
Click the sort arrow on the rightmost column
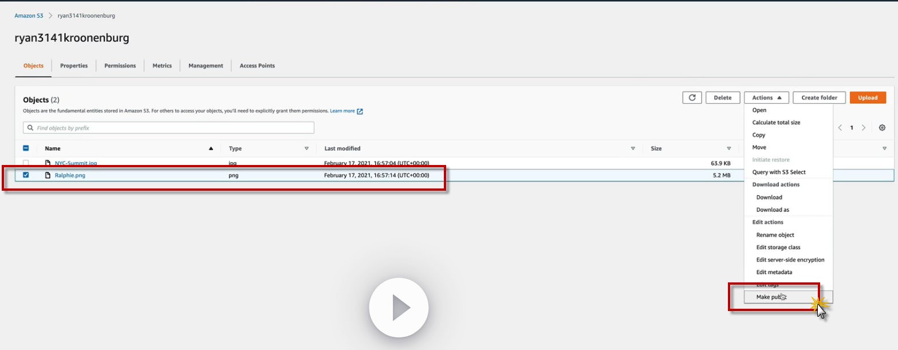pyautogui.click(x=884, y=148)
